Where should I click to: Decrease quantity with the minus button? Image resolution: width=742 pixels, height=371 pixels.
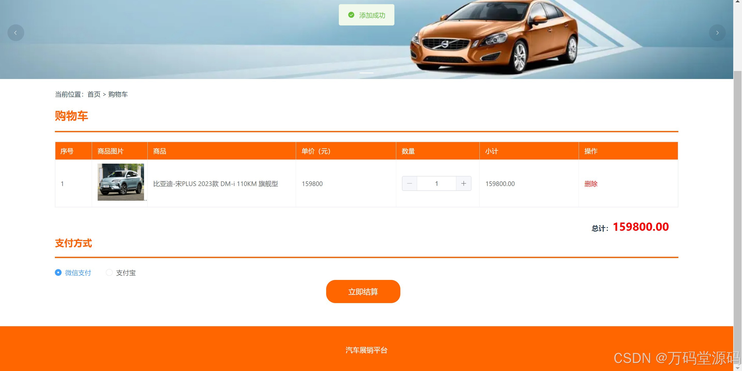coord(409,183)
